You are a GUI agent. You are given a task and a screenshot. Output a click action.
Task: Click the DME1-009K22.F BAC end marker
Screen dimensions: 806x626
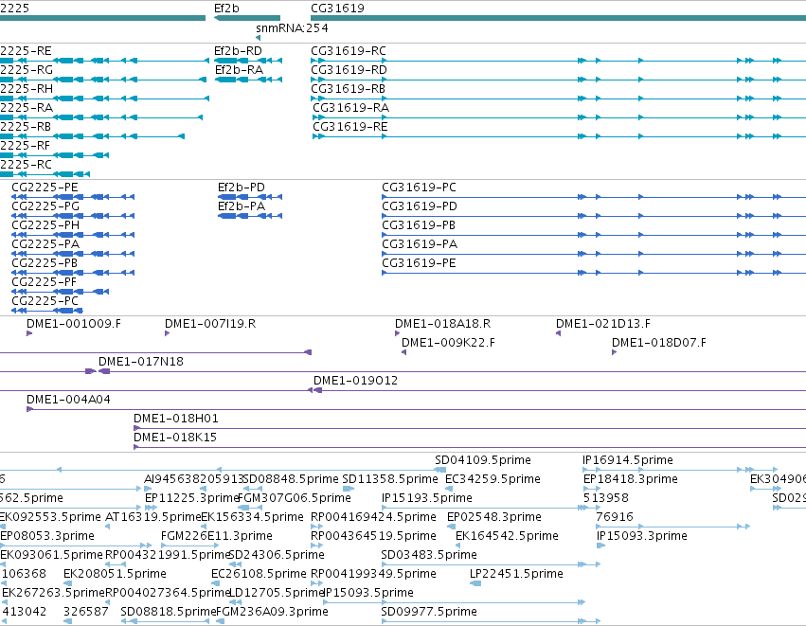(x=404, y=352)
